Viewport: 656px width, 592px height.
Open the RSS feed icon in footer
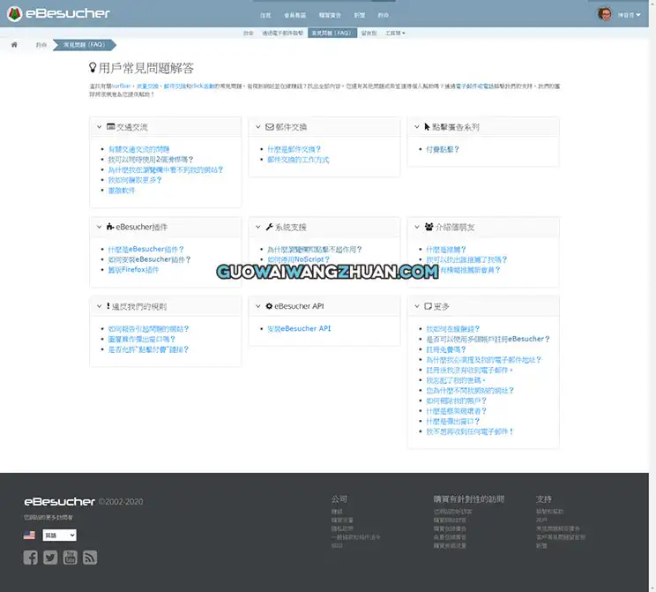click(90, 558)
